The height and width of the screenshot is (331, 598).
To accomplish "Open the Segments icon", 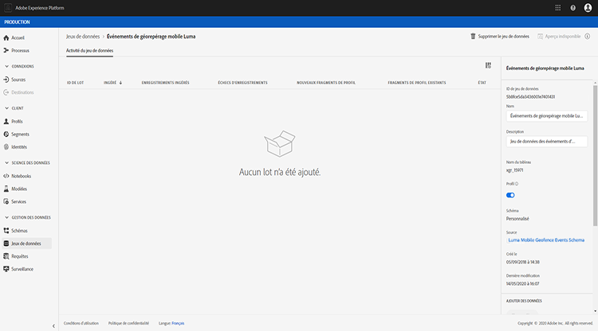I will coord(6,134).
